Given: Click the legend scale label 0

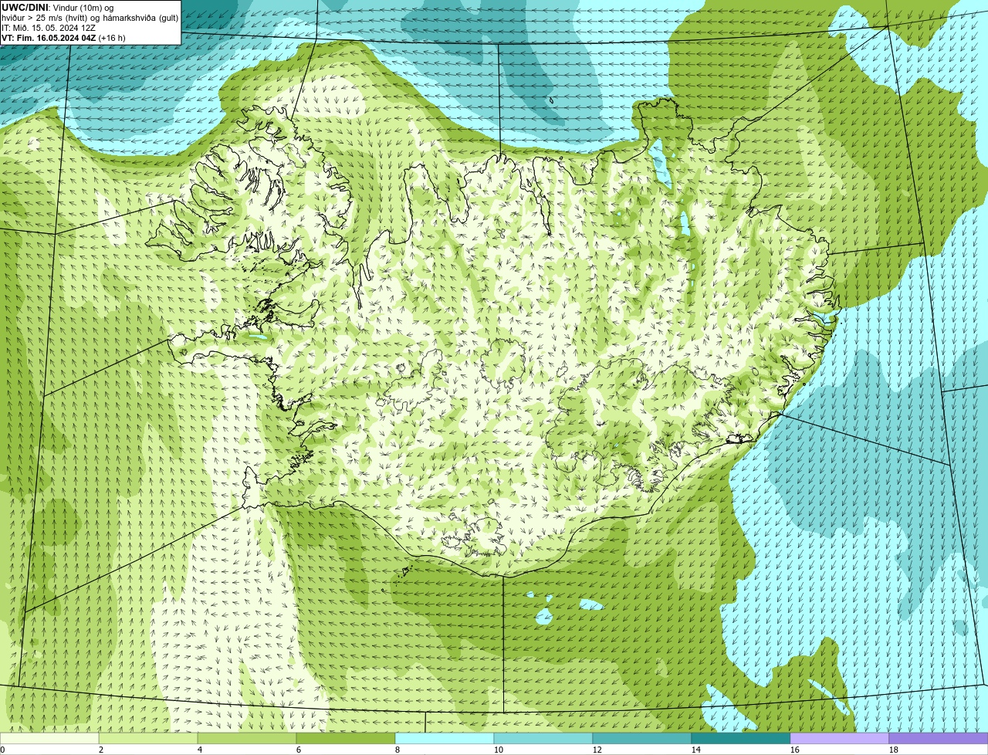Looking at the screenshot, I should pos(2,750).
